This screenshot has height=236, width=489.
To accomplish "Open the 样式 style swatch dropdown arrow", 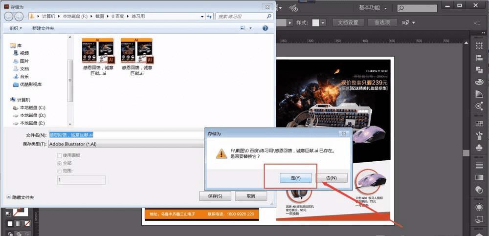I will point(323,22).
